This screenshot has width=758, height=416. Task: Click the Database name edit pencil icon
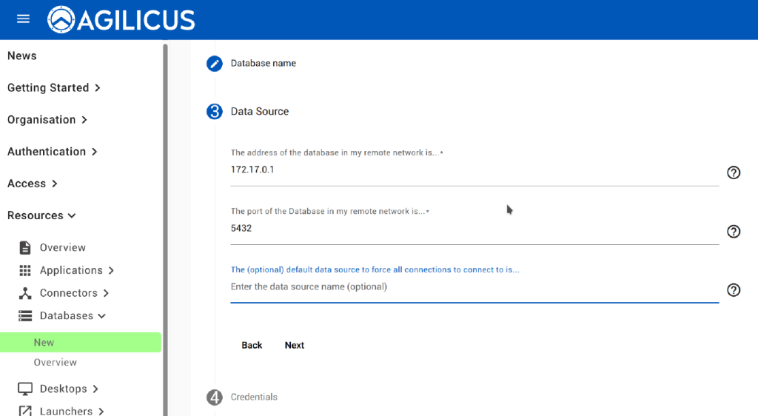coord(215,64)
